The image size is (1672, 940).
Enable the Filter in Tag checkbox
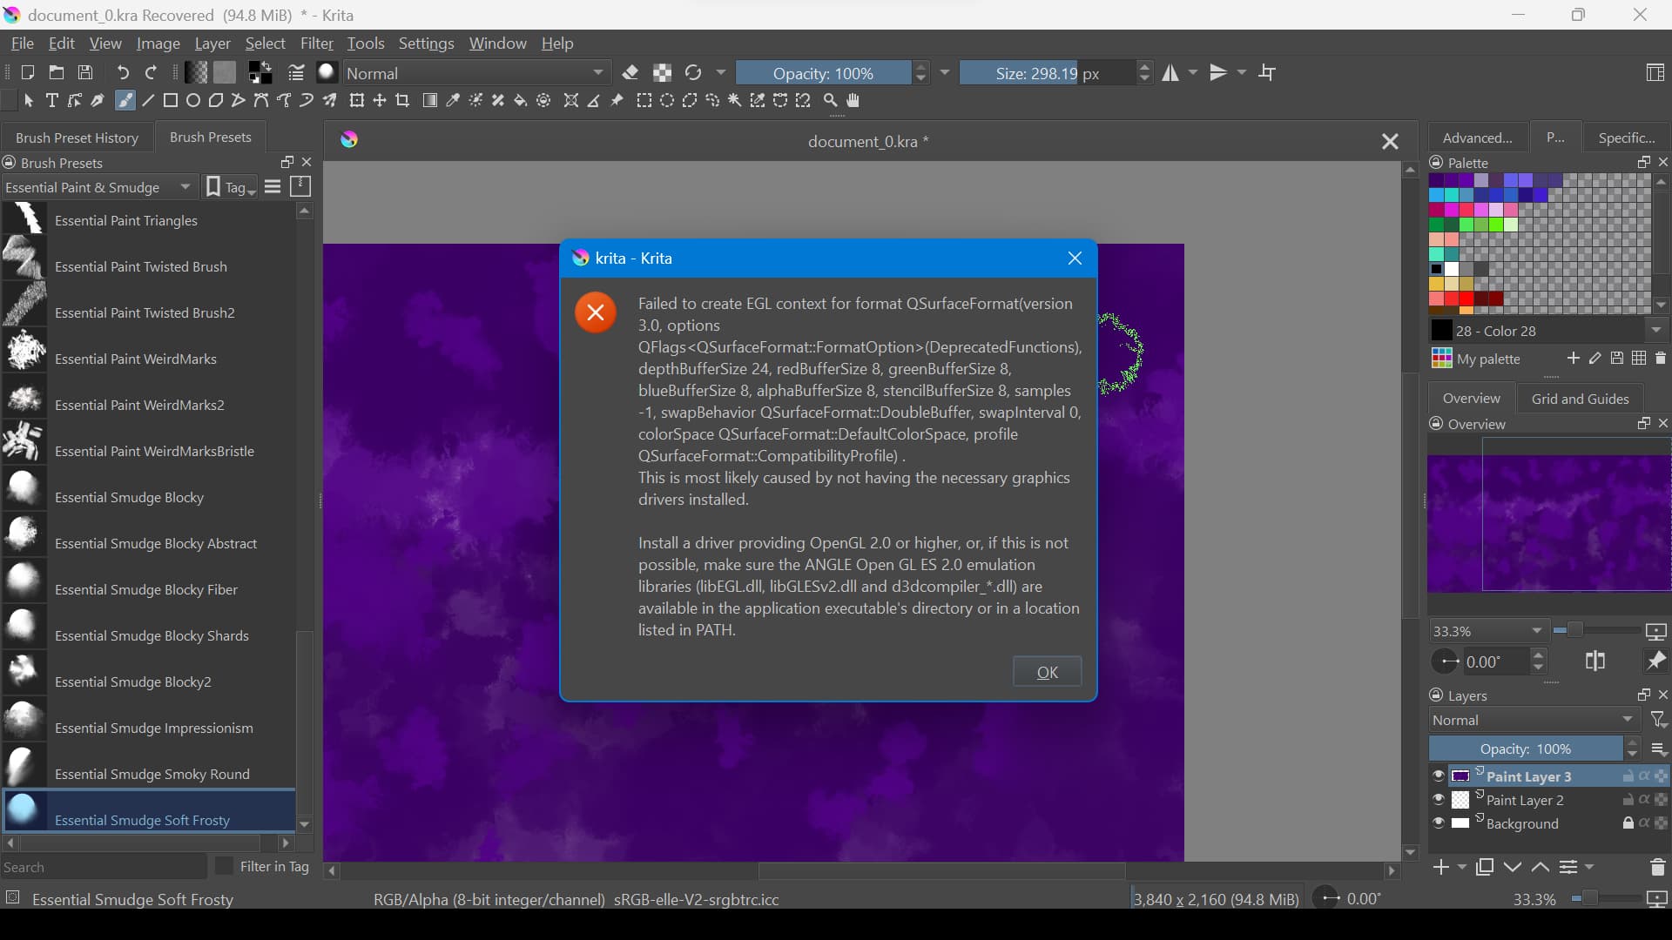coord(225,867)
